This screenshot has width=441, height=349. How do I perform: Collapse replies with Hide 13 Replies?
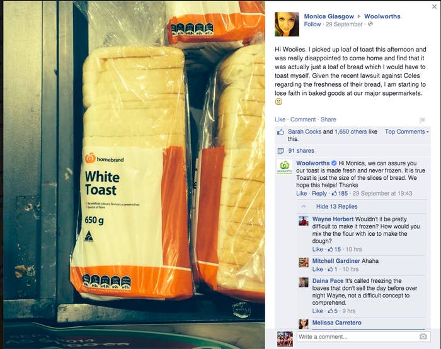pos(336,206)
